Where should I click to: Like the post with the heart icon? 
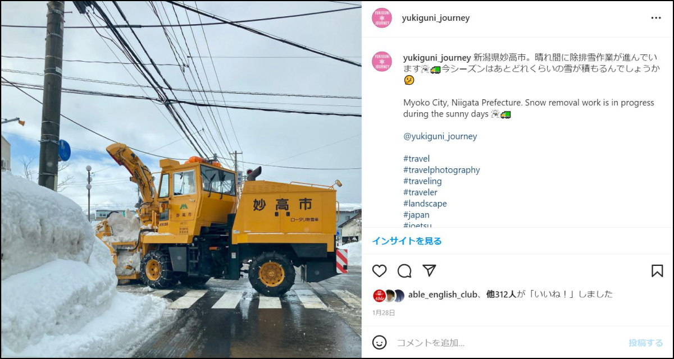(380, 271)
